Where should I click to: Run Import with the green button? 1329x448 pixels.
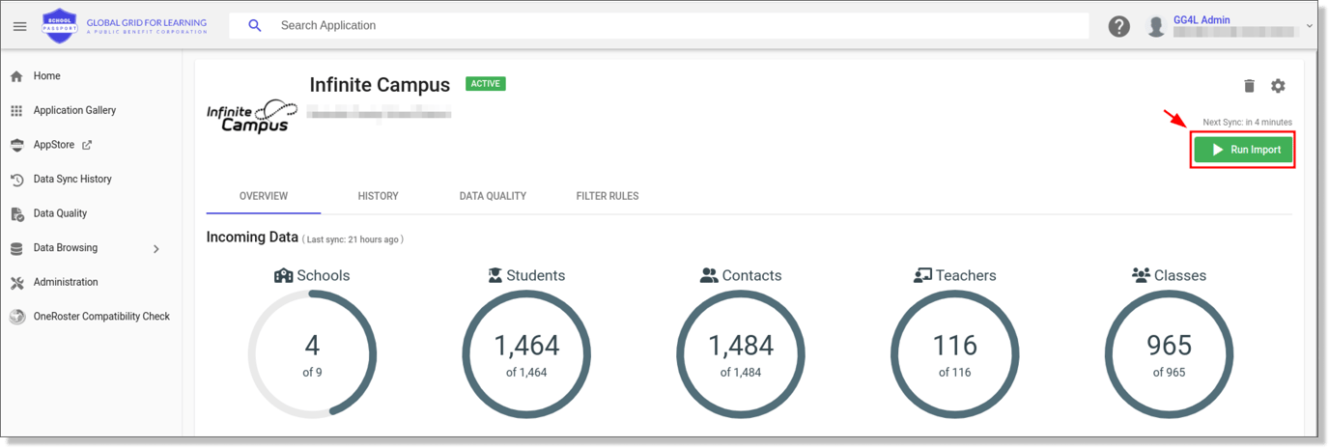[1243, 150]
